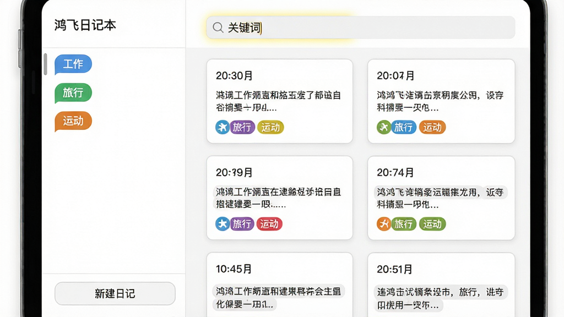Click summary text of 20:39月 card
The image size is (564, 317).
[x=278, y=198]
